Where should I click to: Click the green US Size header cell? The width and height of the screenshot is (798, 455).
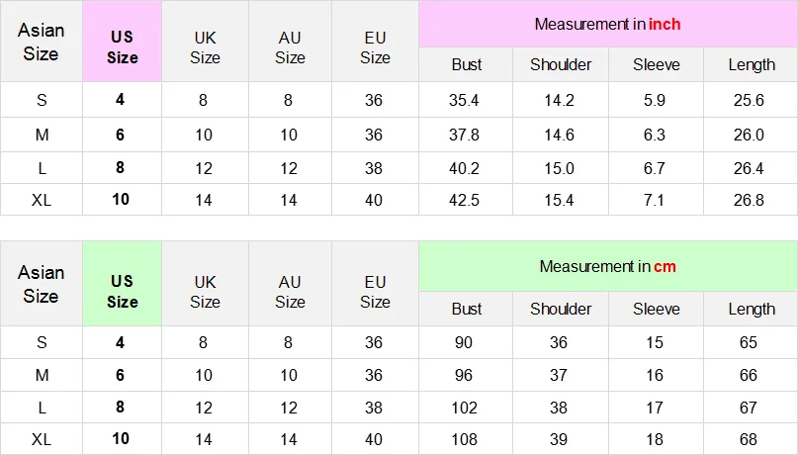tap(123, 284)
